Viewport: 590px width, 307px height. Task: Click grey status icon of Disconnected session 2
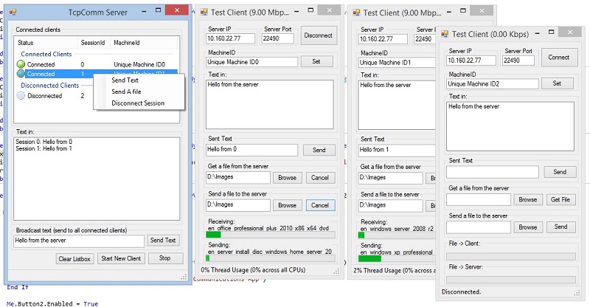pyautogui.click(x=21, y=96)
